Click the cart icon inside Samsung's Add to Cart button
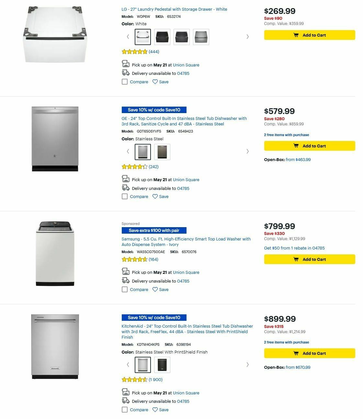363x419 pixels. click(297, 259)
